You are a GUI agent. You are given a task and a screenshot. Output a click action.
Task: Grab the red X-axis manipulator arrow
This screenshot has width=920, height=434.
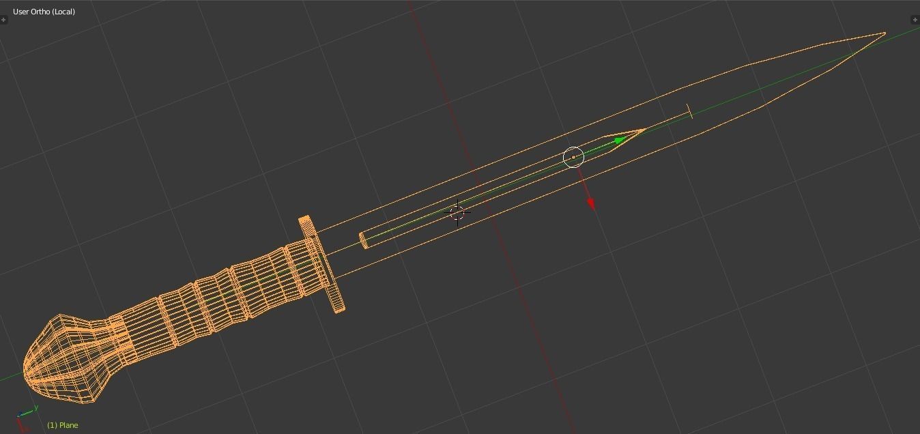coord(591,203)
